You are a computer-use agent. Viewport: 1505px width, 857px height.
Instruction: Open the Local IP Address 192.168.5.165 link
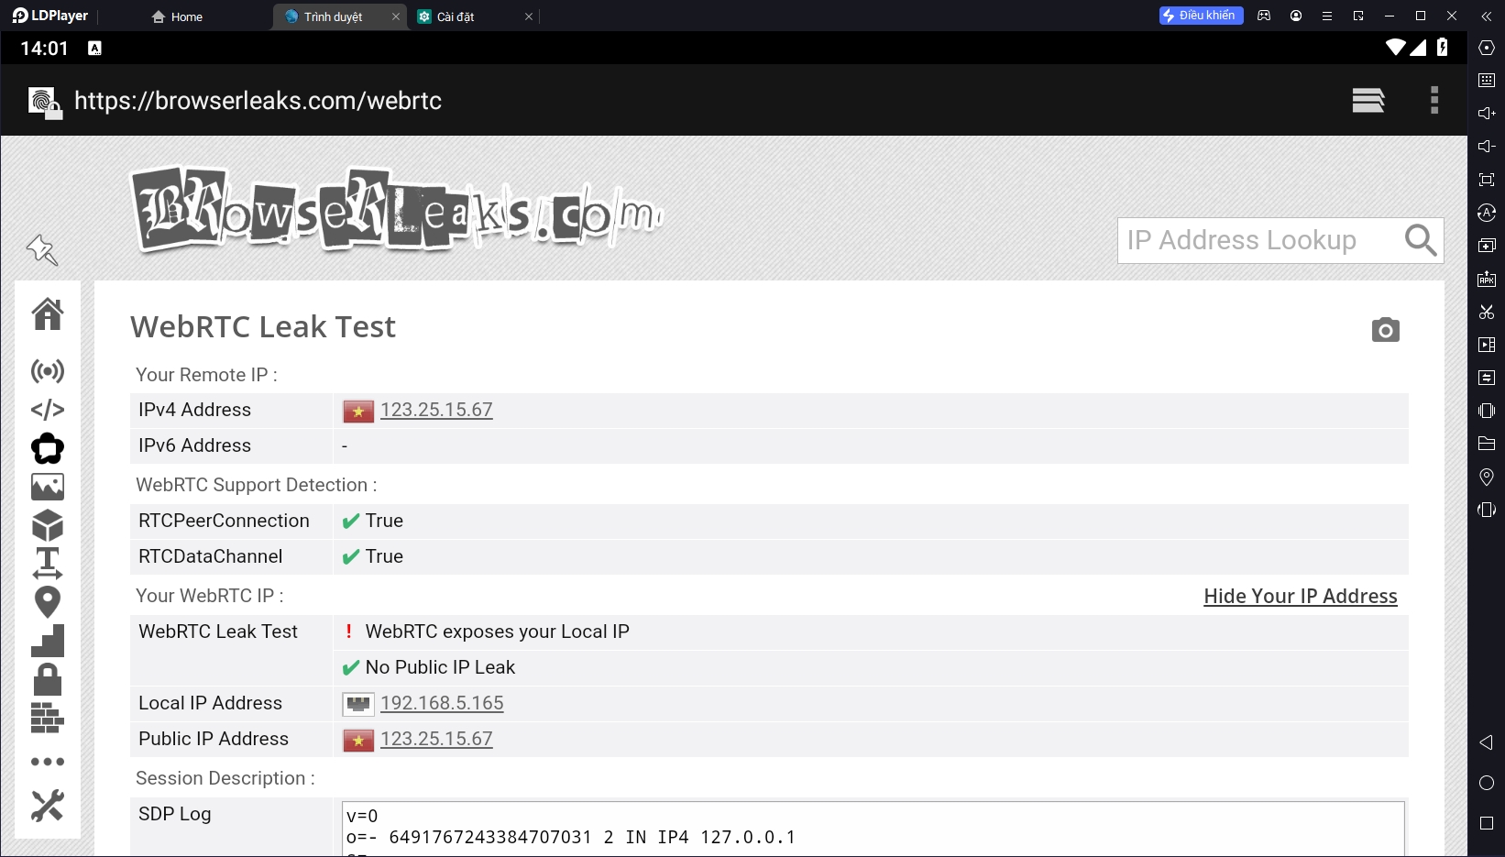442,703
